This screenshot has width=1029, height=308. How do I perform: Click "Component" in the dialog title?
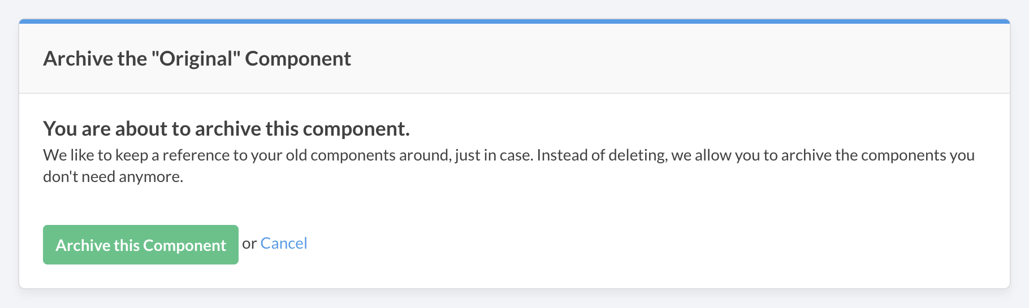point(298,59)
